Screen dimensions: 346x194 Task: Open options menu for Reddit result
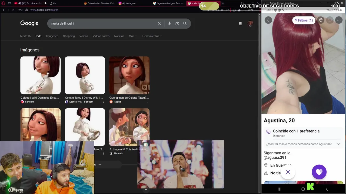[148, 102]
